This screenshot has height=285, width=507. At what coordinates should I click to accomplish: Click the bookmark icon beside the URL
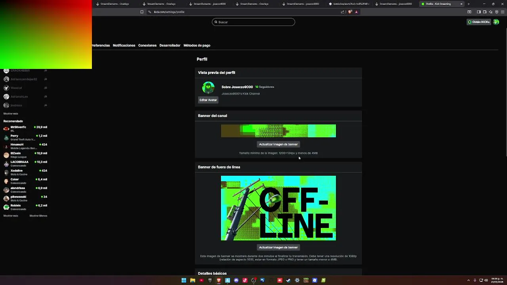(x=142, y=12)
